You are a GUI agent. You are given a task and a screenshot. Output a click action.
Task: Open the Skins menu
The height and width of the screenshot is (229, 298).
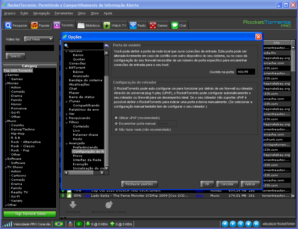click(x=82, y=13)
